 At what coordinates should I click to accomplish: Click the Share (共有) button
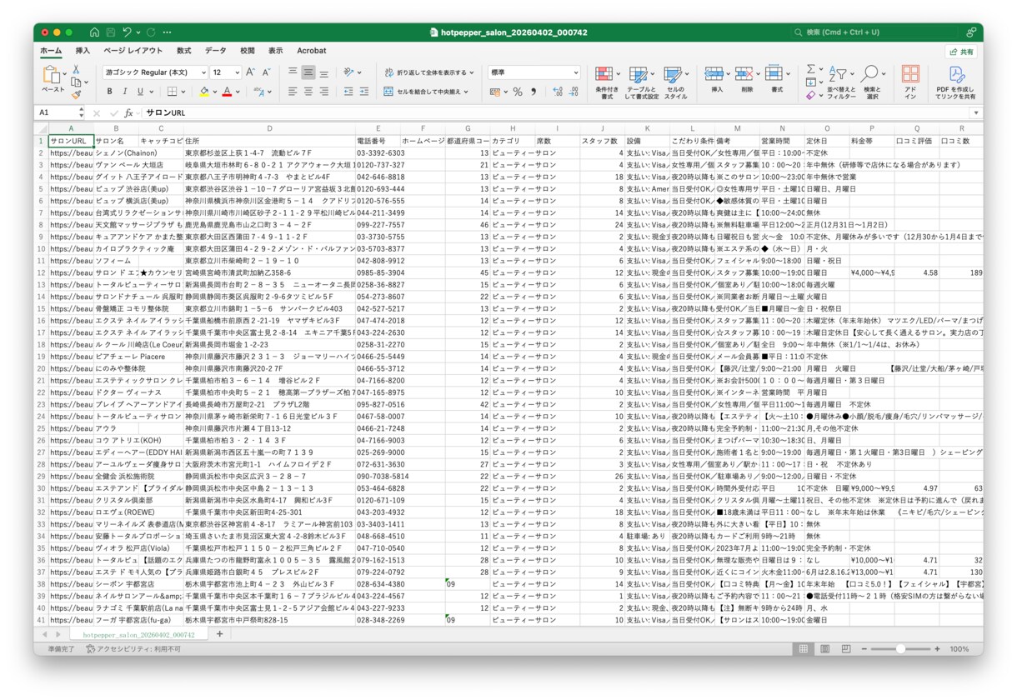point(961,51)
